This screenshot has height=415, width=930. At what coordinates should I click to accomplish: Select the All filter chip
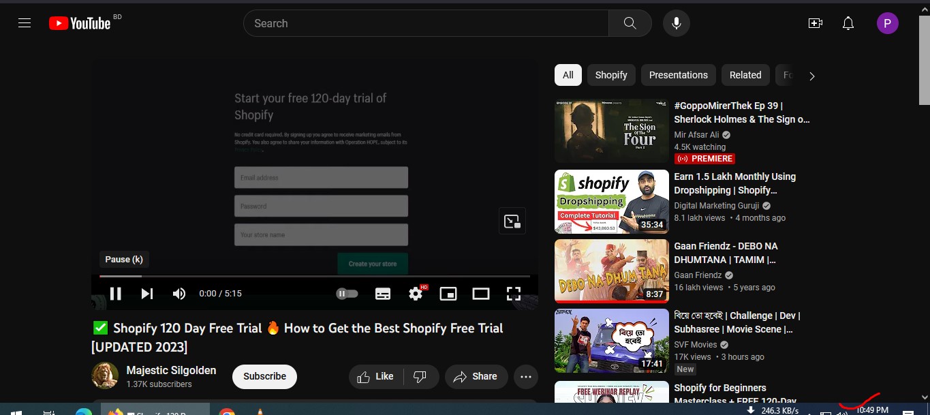568,75
